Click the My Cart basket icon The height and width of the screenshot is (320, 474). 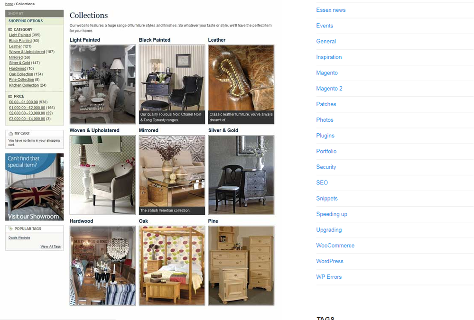point(10,134)
